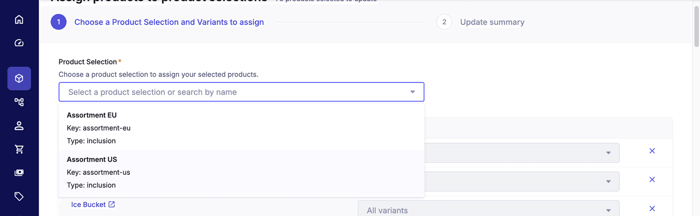Image resolution: width=700 pixels, height=216 pixels.
Task: Open the Categories tree icon
Action: coord(19,102)
